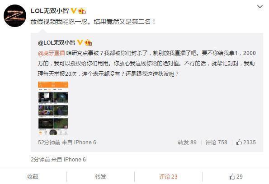The height and width of the screenshot is (184, 269).
Task: Open the LOL无双小智 username link at top
Action: pos(50,11)
